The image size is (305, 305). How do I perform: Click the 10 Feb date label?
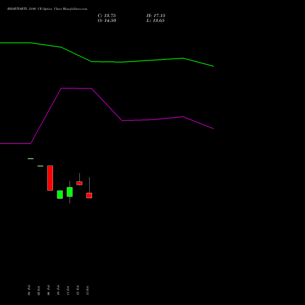(58, 290)
